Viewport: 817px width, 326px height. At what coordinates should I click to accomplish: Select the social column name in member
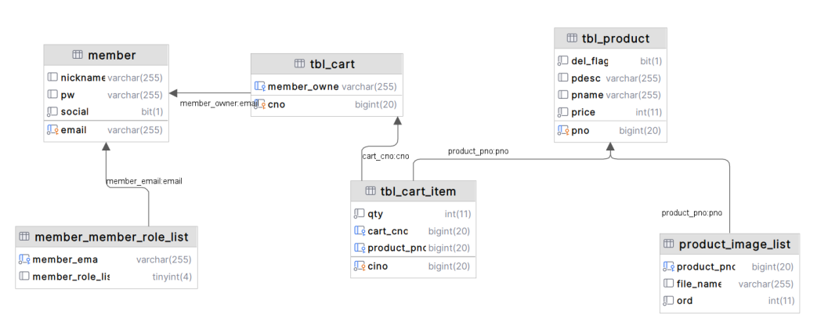click(74, 111)
